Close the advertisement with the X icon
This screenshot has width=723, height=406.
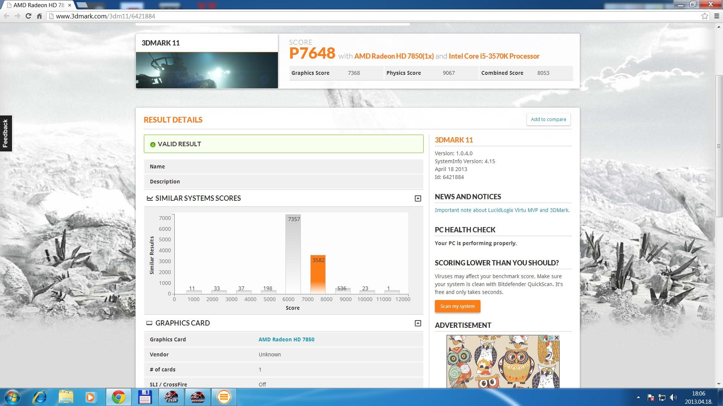557,338
